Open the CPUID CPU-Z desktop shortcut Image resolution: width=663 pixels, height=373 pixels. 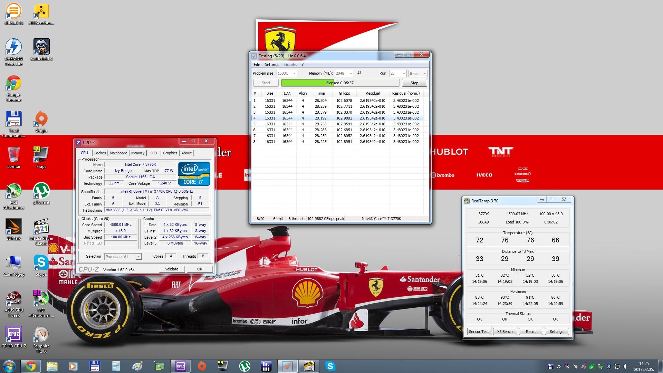click(14, 337)
